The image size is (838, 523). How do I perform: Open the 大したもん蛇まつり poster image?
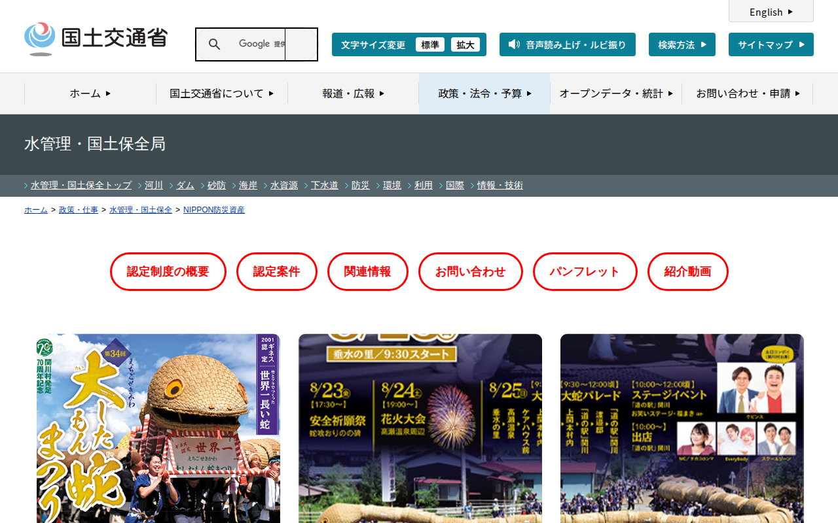(158, 428)
